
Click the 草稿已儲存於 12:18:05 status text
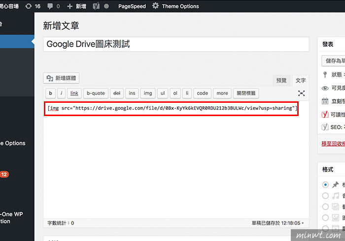tap(277, 223)
